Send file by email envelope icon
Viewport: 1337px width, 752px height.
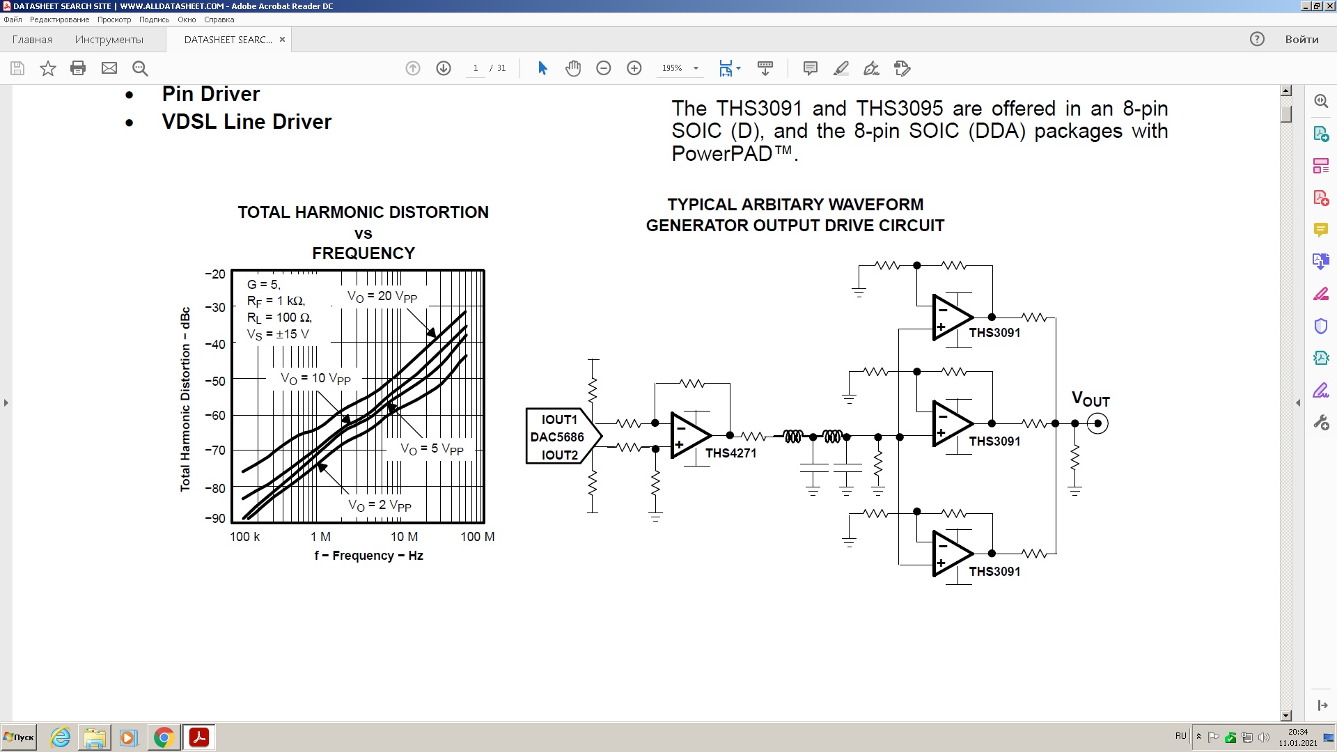click(x=109, y=68)
